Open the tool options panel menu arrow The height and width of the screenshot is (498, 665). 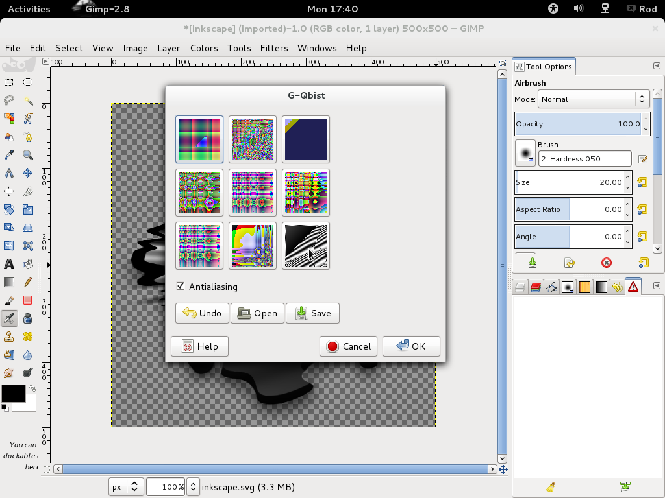pos(657,65)
